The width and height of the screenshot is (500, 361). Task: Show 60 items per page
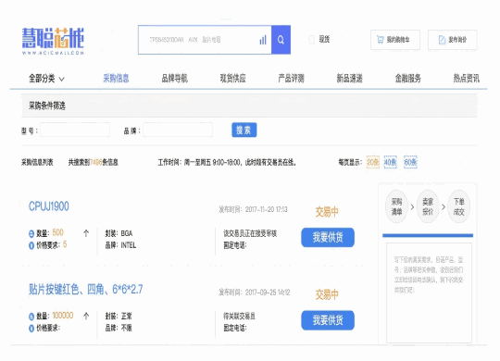pos(410,162)
